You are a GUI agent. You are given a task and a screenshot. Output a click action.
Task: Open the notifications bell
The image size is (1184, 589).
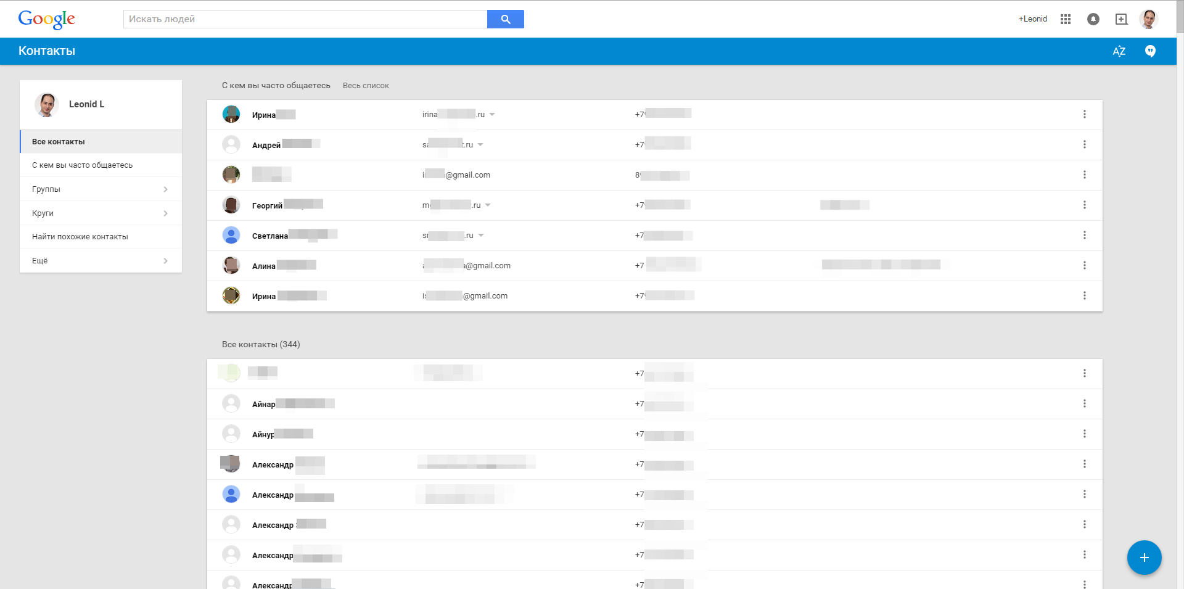pyautogui.click(x=1093, y=19)
